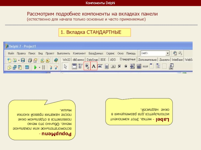Open the Файл menu
Image resolution: width=201 pixels, height=150 pixels.
point(11,53)
